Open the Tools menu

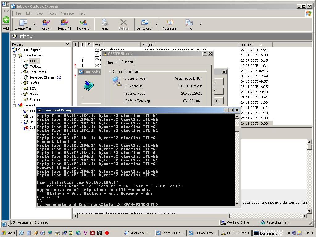pyautogui.click(x=52, y=13)
